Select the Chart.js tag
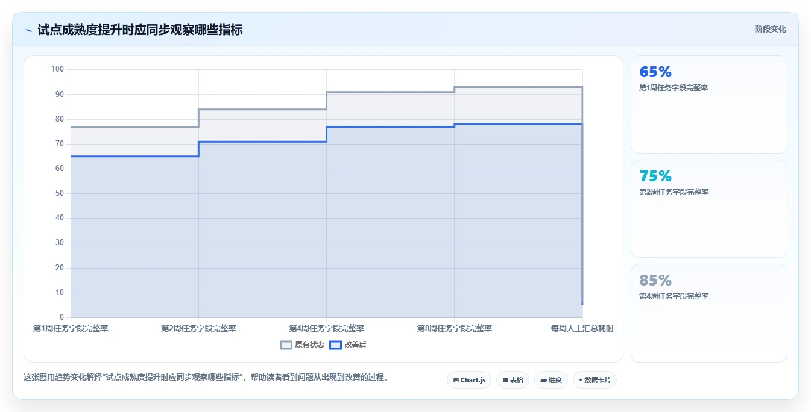The image size is (811, 412). pyautogui.click(x=469, y=380)
